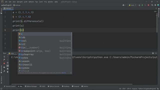Open the TODO tool window
This screenshot has height=90, width=160.
(42, 86)
